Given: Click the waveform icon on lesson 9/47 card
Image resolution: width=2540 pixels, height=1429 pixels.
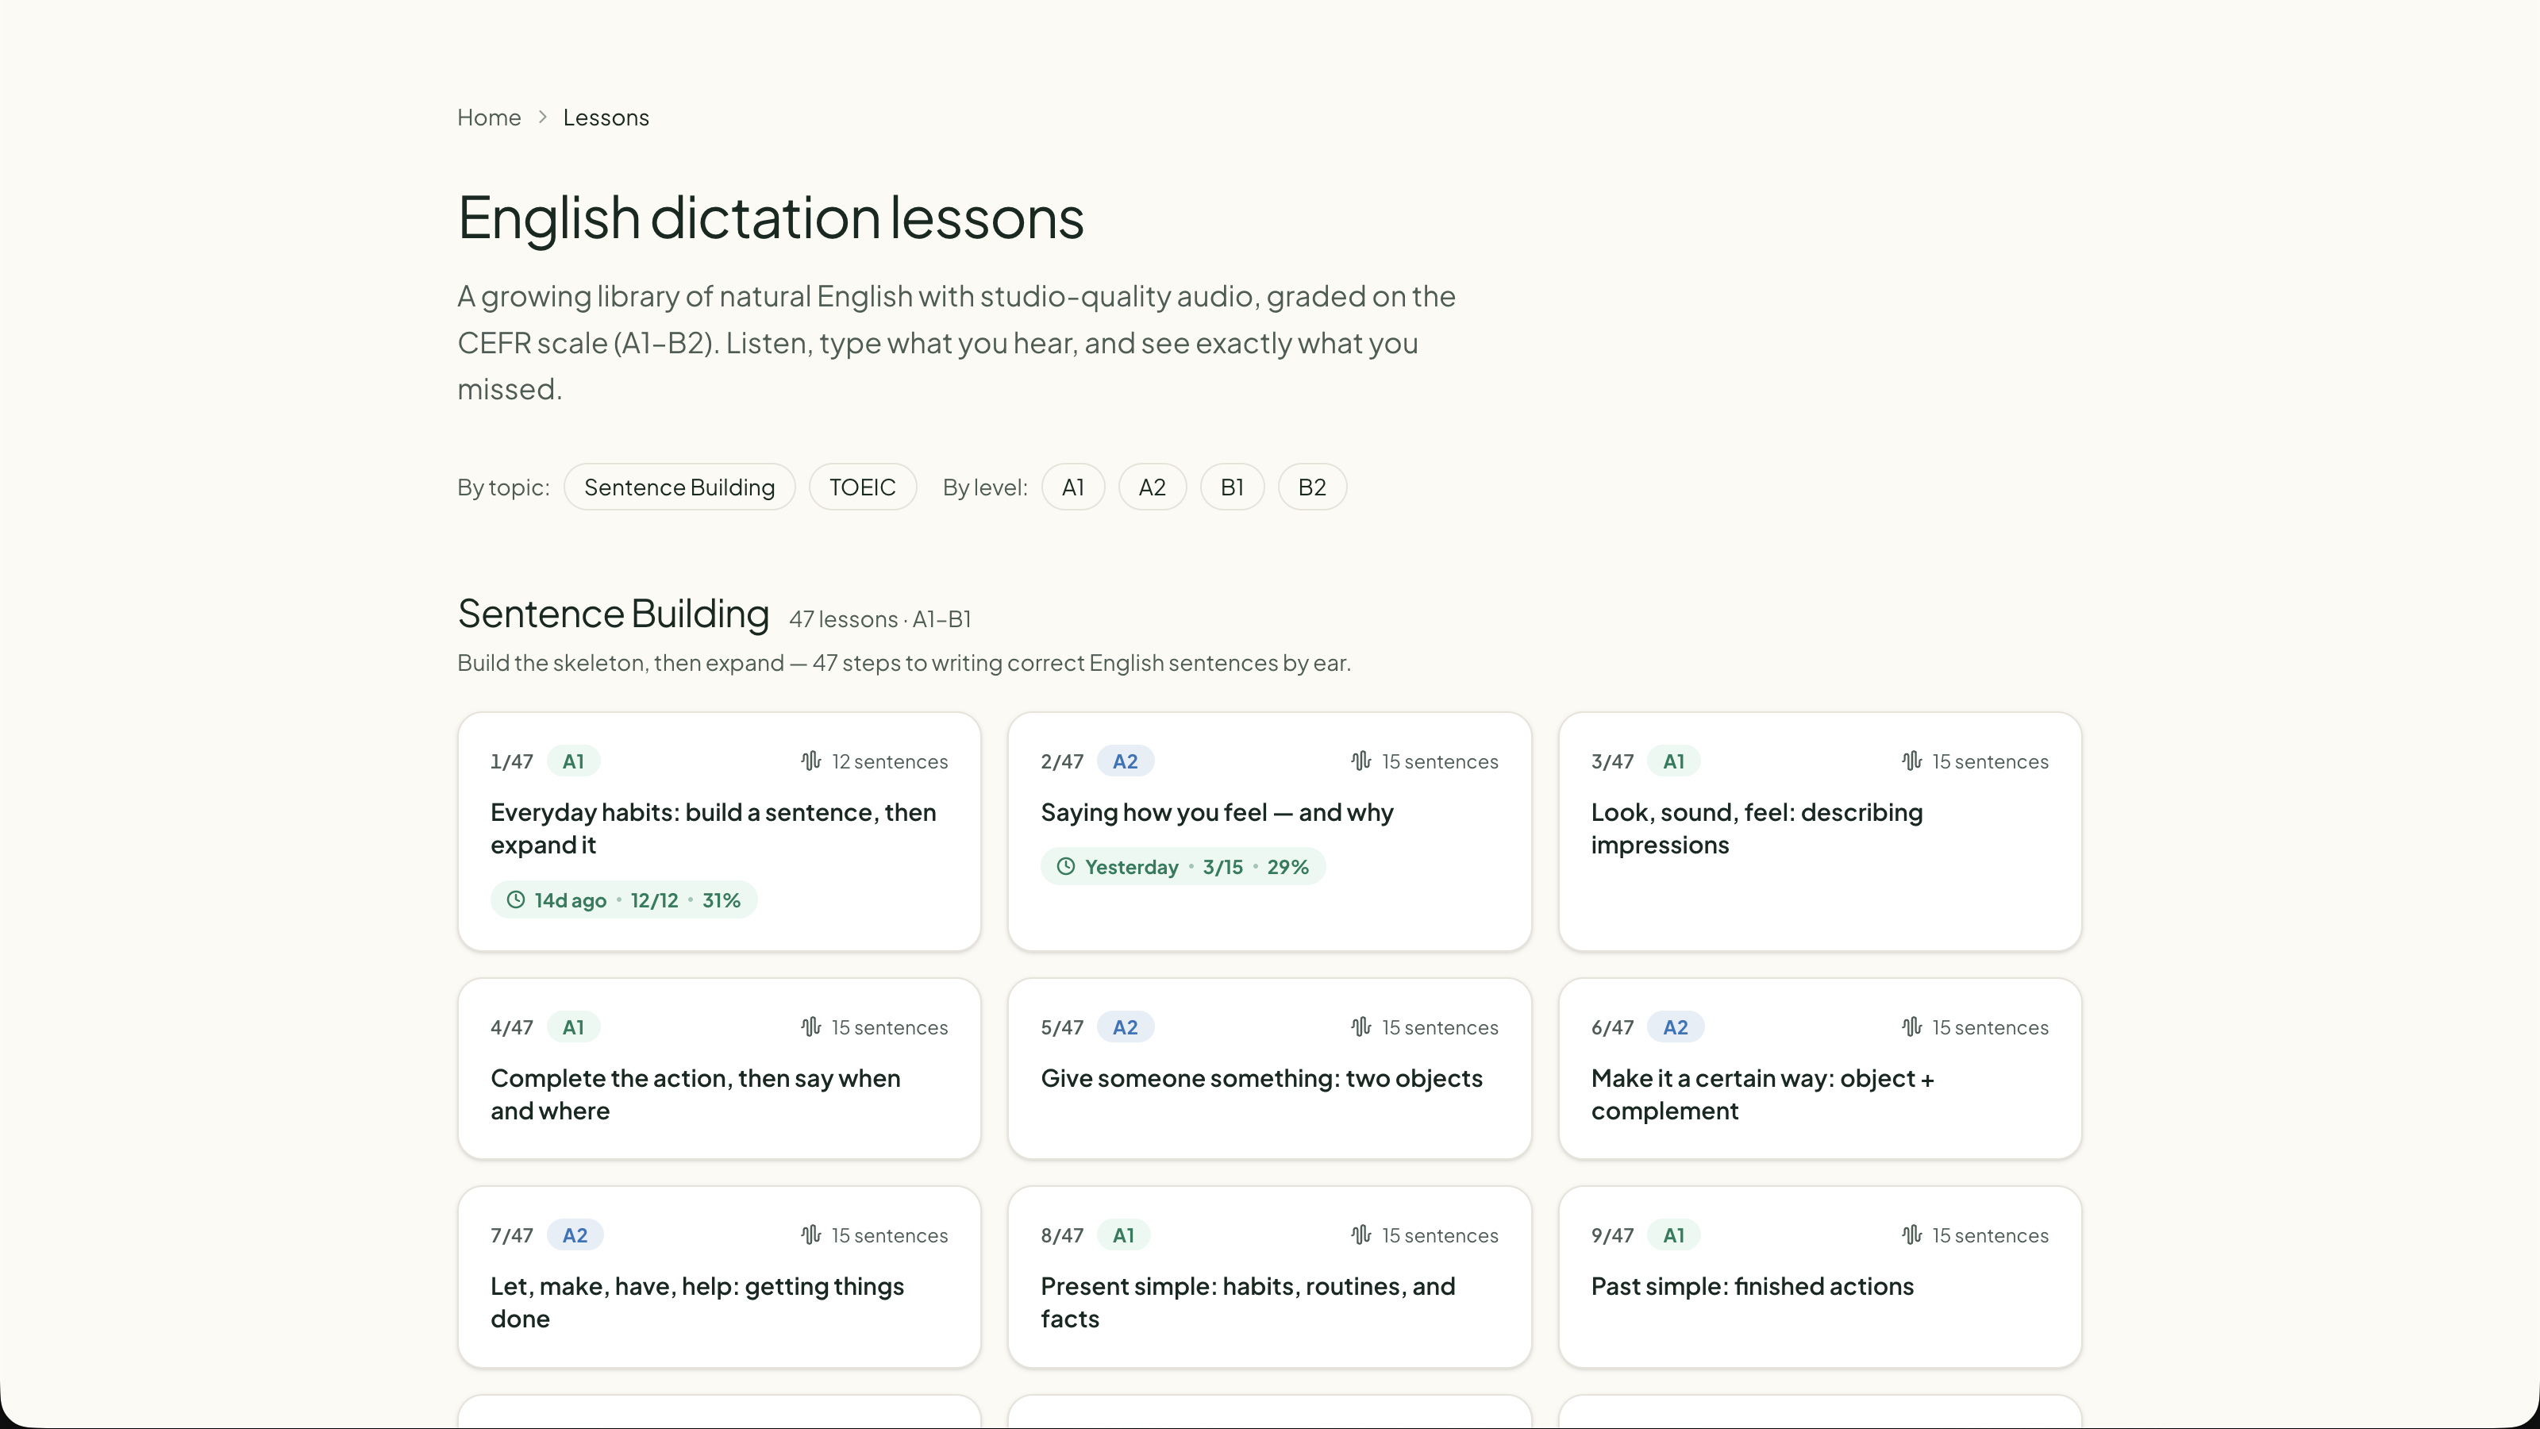Looking at the screenshot, I should 1911,1234.
